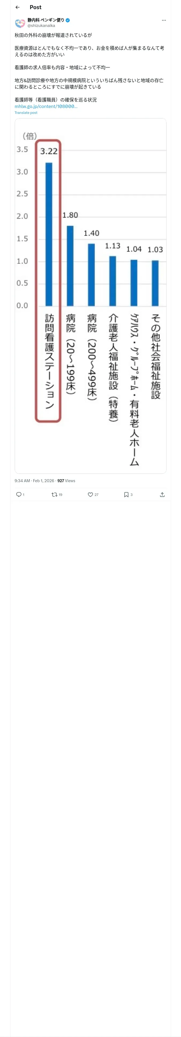This screenshot has width=181, height=1037.
Task: View the 927 Views analytics
Action: (x=66, y=481)
